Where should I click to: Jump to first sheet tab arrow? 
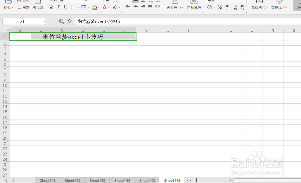coord(6,180)
